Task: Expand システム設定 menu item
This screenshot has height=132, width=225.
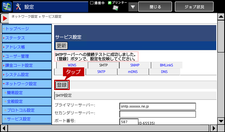Action: pos(27,74)
